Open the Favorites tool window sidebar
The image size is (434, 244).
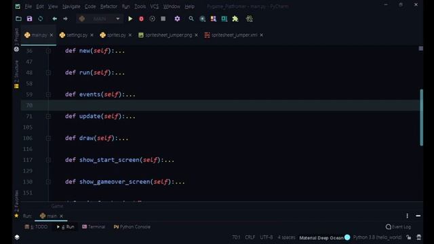tap(16, 203)
